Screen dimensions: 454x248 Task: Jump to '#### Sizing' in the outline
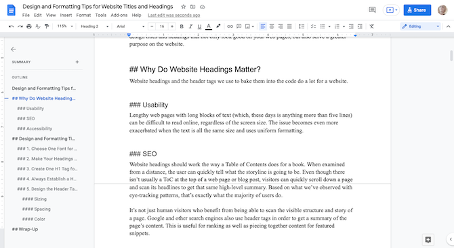[34, 199]
